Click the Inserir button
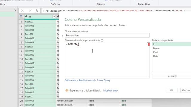Image resolution: width=191 pixels, height=107 pixels. (172, 76)
